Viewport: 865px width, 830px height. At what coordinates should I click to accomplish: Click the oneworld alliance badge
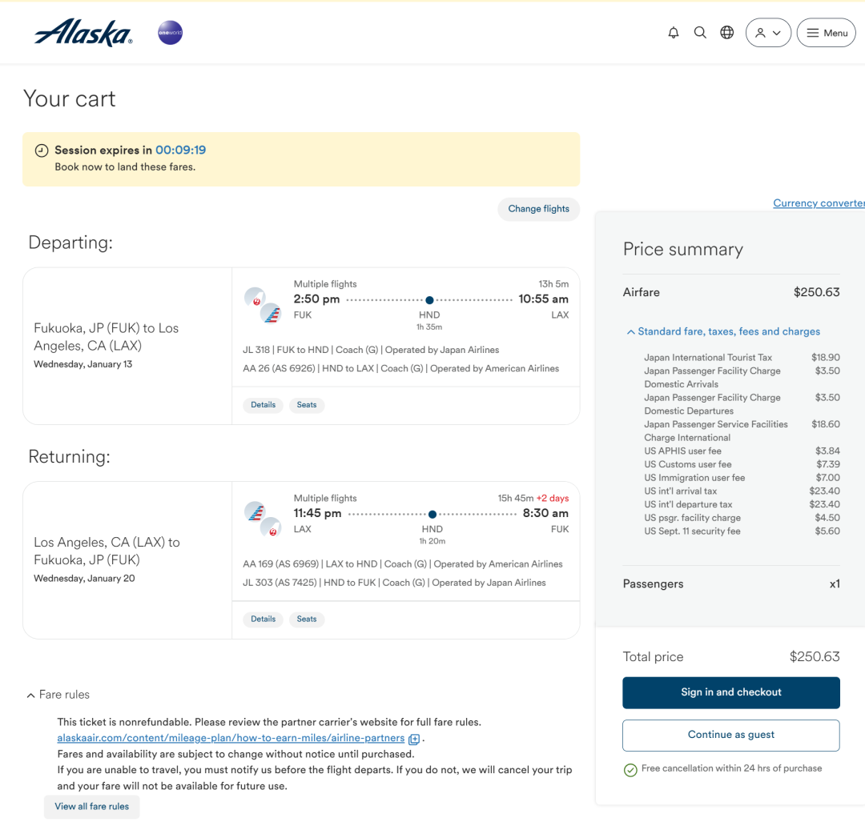[x=170, y=33]
